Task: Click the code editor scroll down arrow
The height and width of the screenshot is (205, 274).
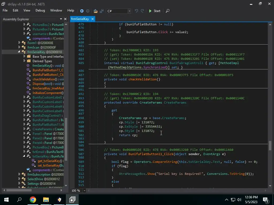Action: tap(270, 186)
